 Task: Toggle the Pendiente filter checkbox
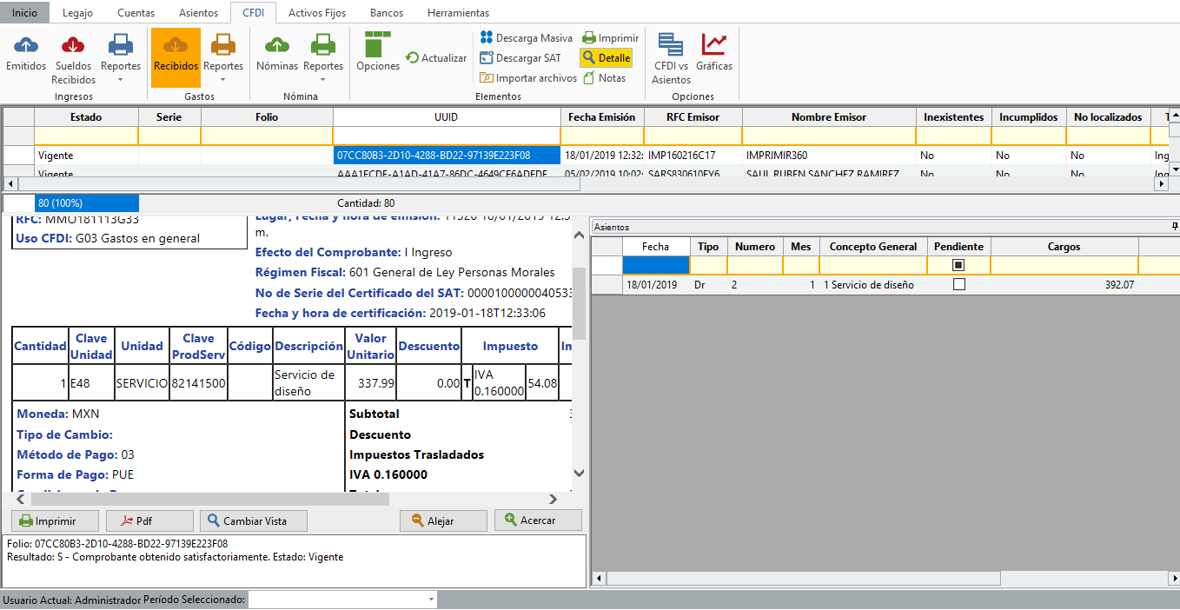click(958, 265)
